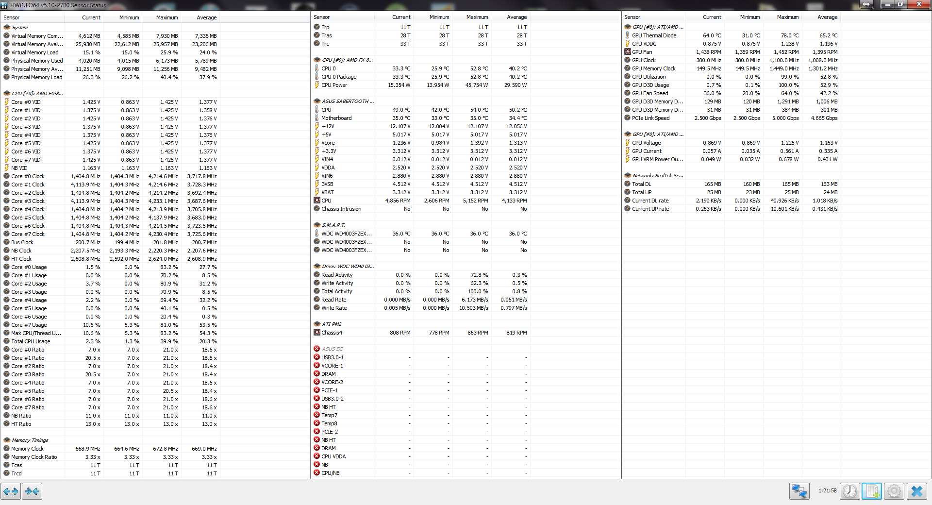Image resolution: width=932 pixels, height=505 pixels.
Task: Click the ASUS SABERTOOTH group header
Action: coord(348,101)
